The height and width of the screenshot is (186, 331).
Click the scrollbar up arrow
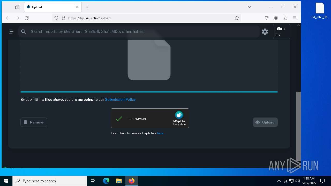click(x=298, y=25)
